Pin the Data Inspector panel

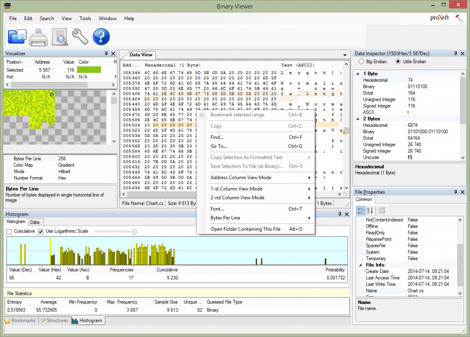456,53
